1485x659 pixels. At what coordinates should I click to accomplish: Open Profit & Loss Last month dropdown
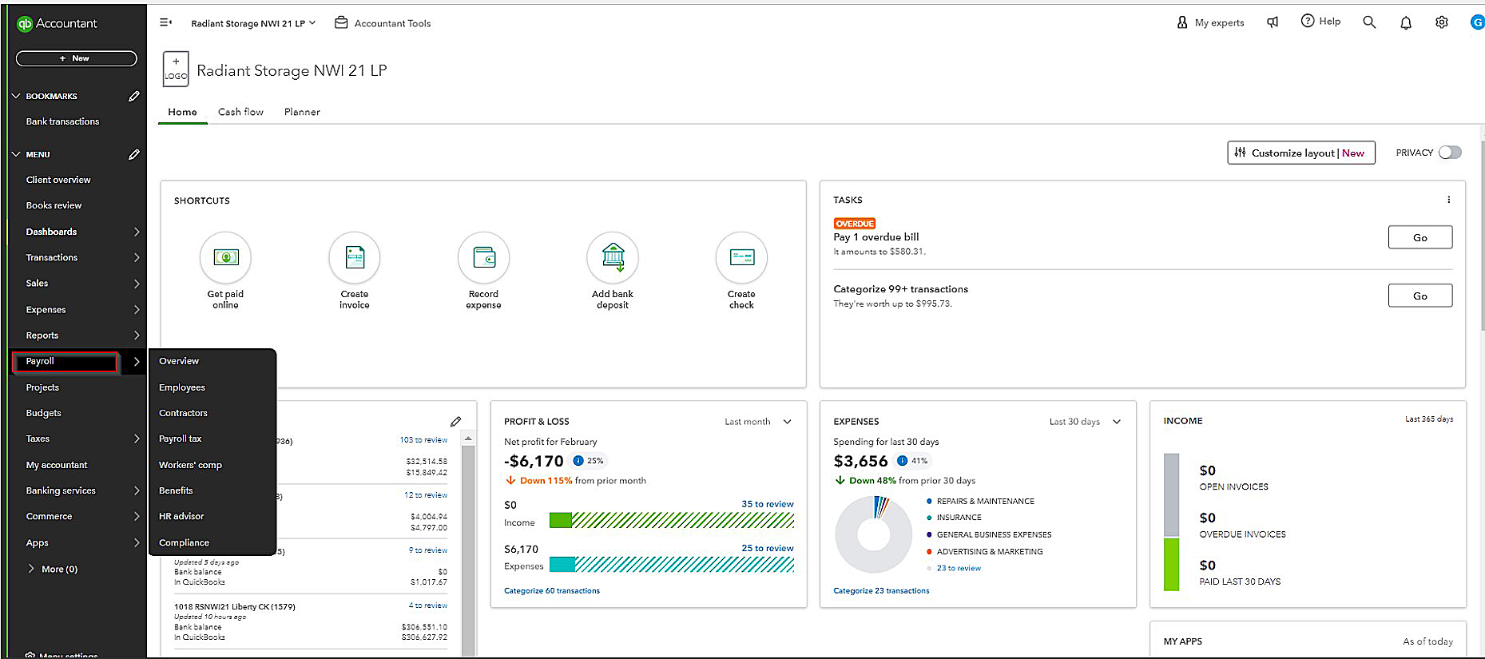(758, 422)
